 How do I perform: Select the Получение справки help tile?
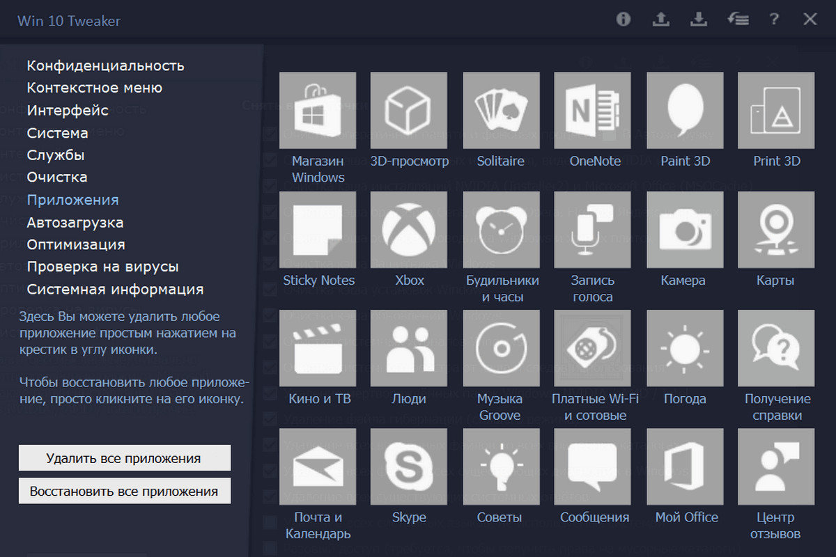coord(776,349)
